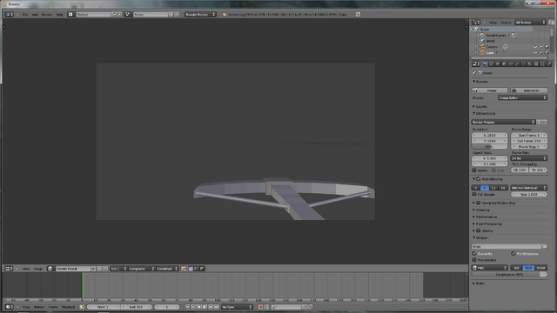Enable the Full Sample checkbox

(x=474, y=195)
